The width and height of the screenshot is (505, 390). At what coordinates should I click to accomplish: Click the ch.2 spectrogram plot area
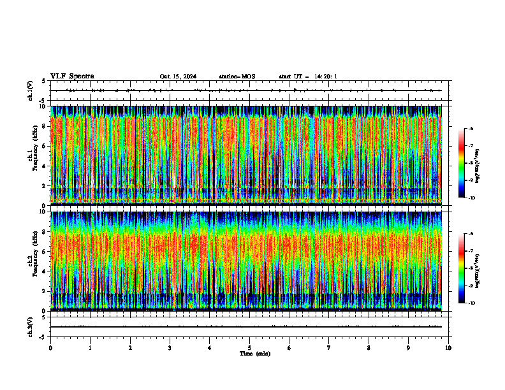pyautogui.click(x=246, y=261)
